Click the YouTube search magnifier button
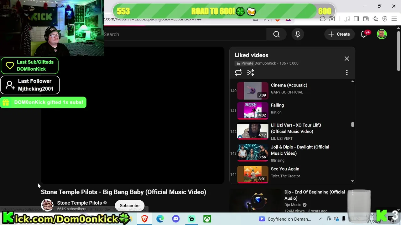 pyautogui.click(x=276, y=34)
